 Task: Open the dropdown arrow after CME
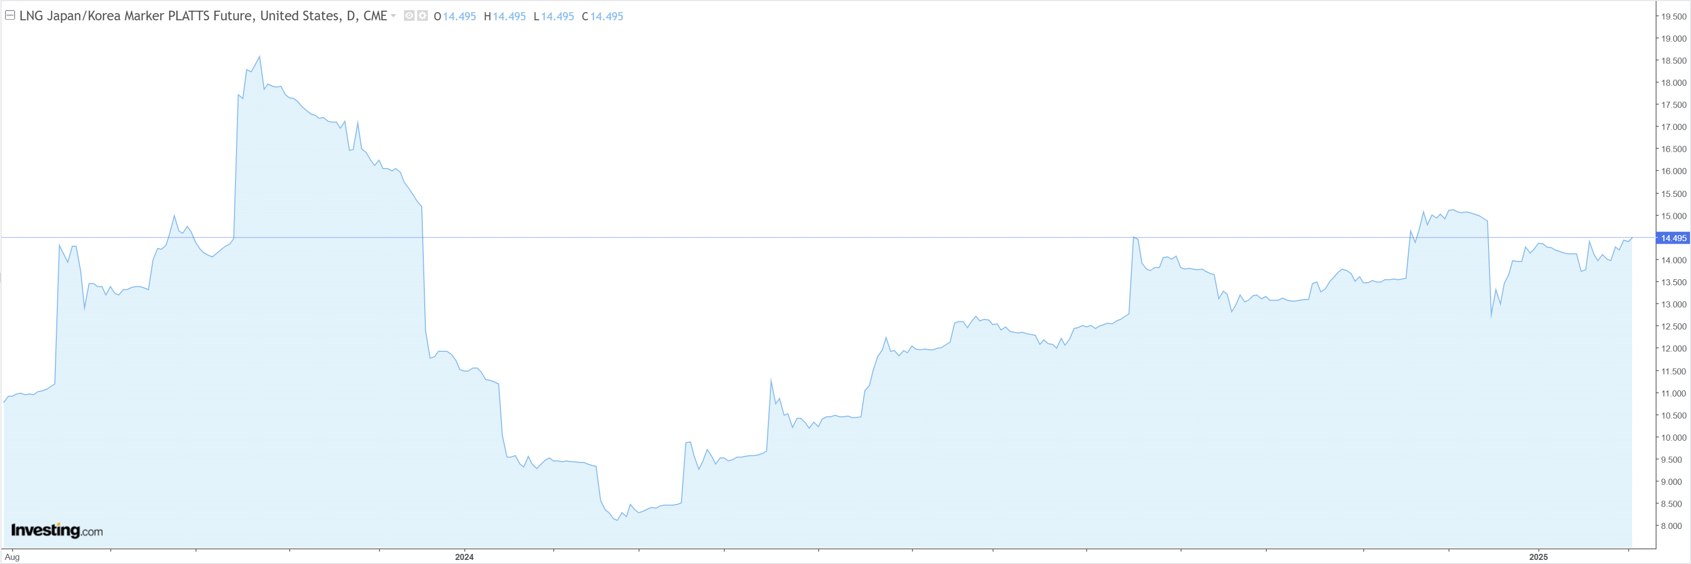click(393, 16)
